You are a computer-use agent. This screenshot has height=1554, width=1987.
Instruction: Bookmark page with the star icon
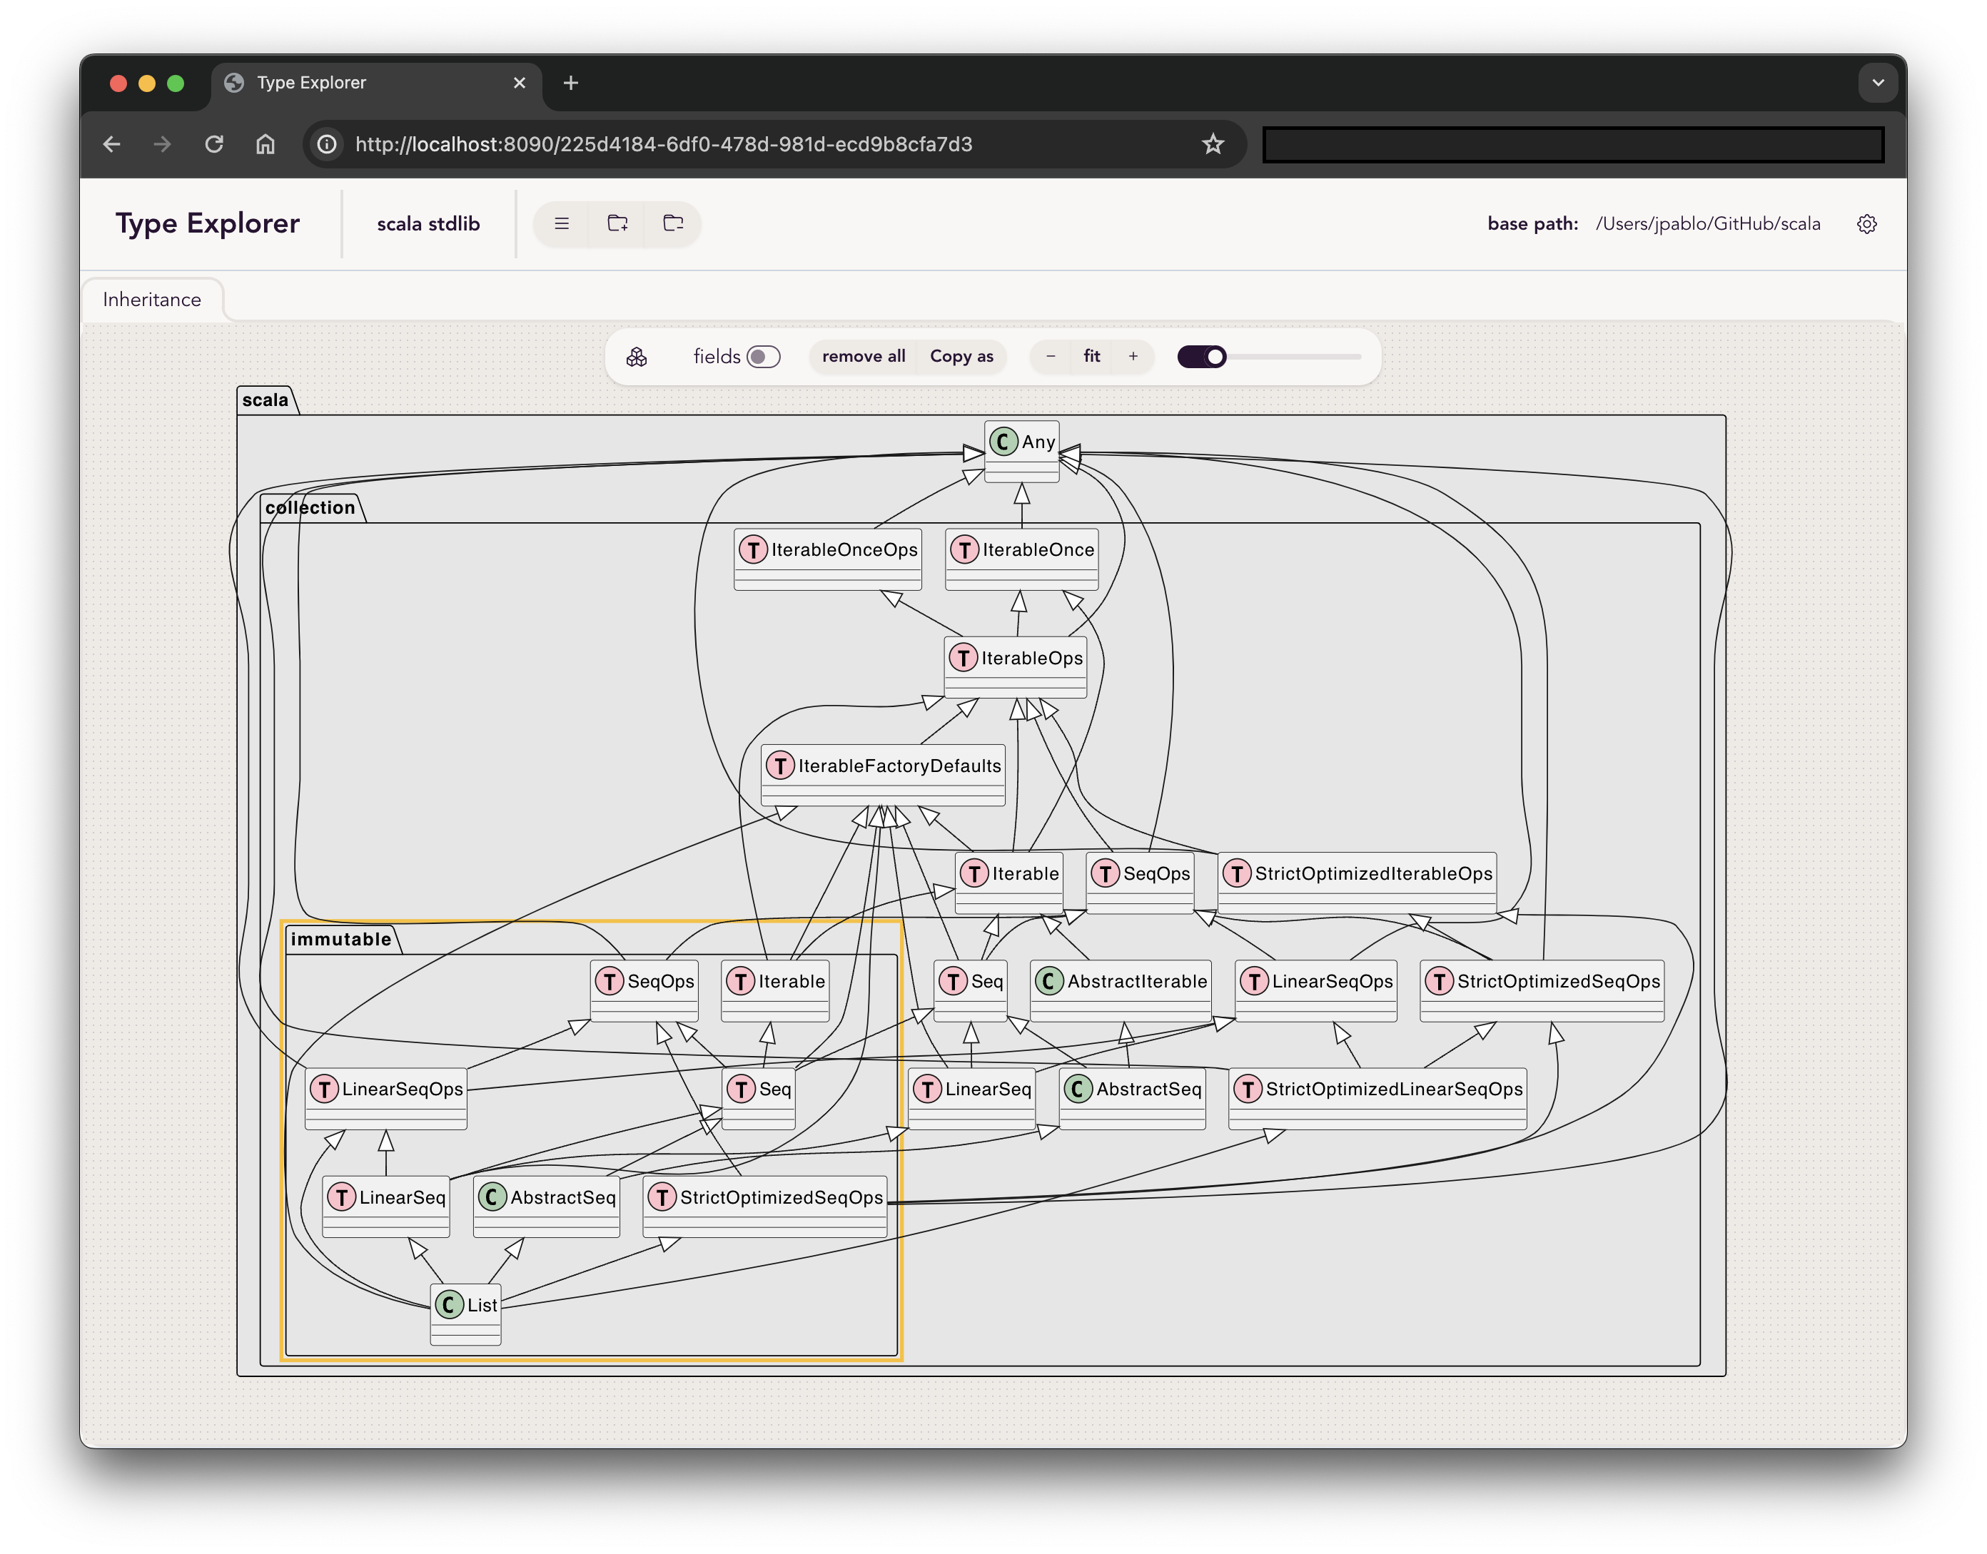(x=1213, y=145)
